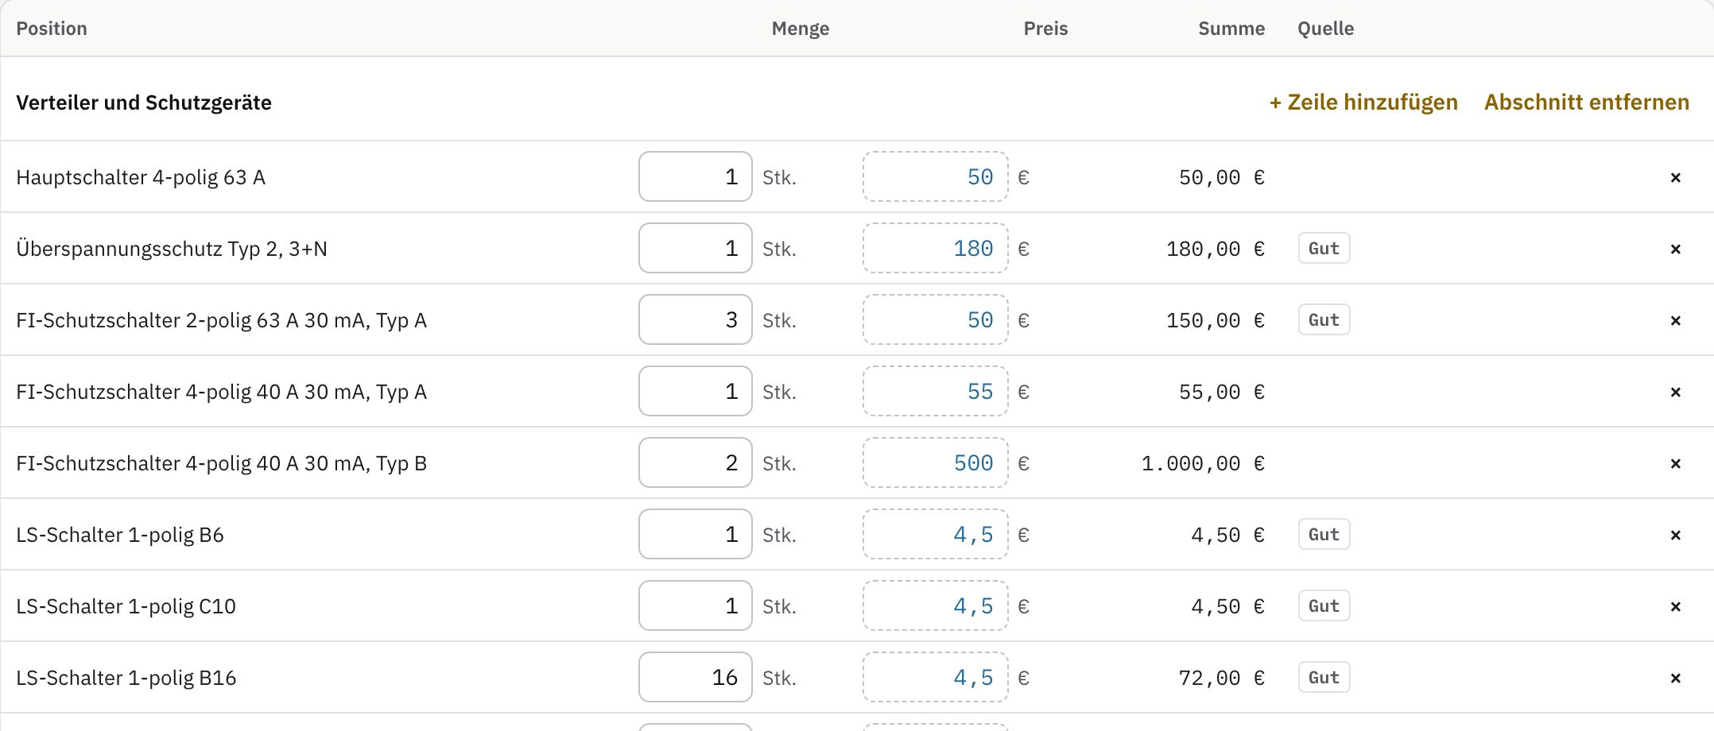This screenshot has height=731, width=1714.
Task: Edit price for LS-Schalter 1-polig C10
Action: [936, 605]
